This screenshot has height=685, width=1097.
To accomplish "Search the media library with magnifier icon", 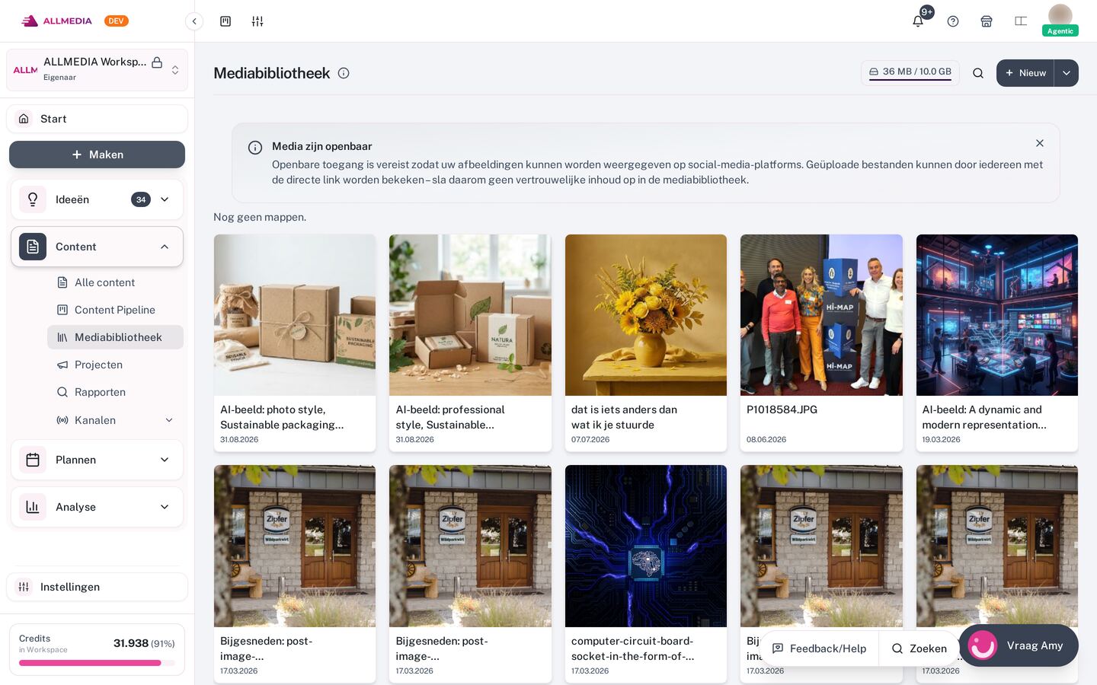I will pyautogui.click(x=978, y=73).
